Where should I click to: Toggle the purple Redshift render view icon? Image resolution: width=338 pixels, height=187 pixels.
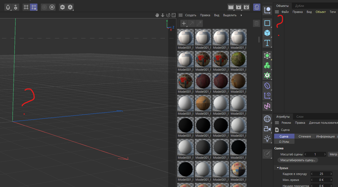tap(257, 7)
